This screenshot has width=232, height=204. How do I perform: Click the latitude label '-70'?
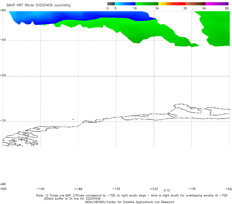tap(3, 75)
